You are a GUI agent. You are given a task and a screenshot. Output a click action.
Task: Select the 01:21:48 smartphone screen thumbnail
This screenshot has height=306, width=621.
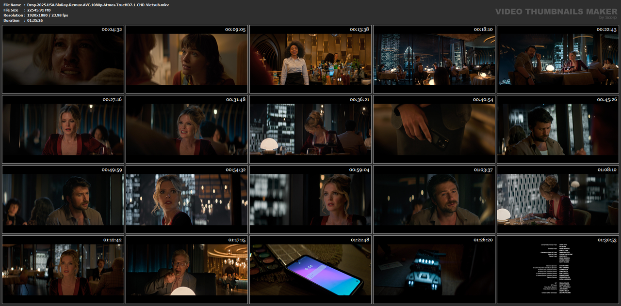pos(310,270)
